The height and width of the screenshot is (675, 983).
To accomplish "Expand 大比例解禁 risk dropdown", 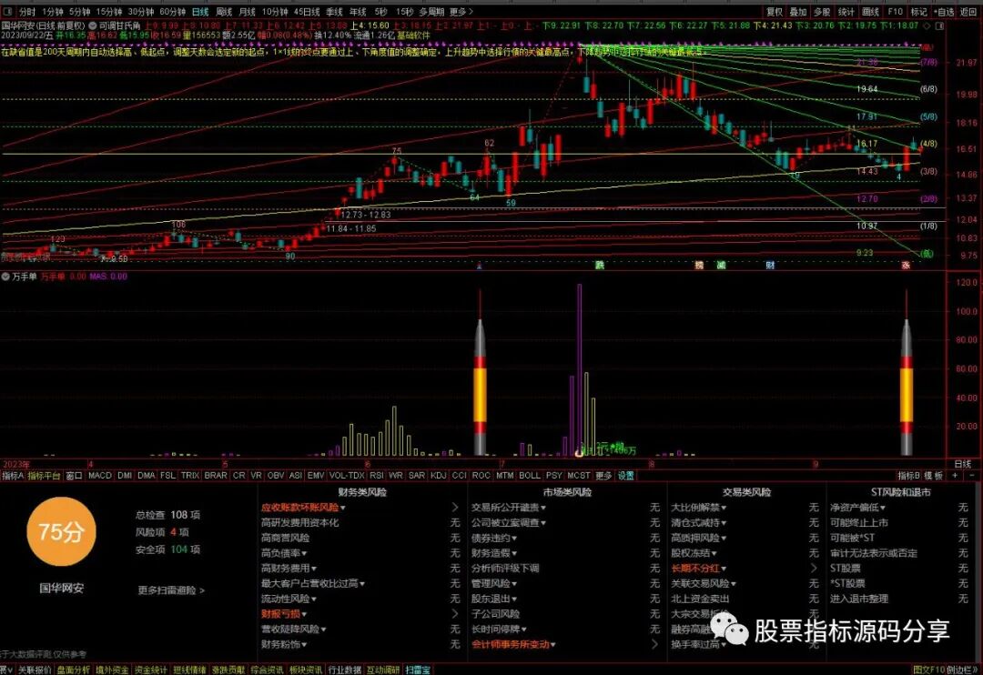I will pos(698,507).
